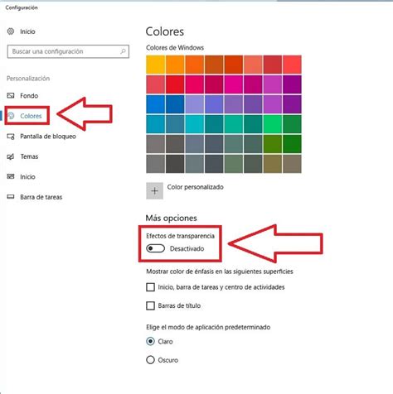The width and height of the screenshot is (393, 394).
Task: Click the Colores page heading
Action: point(165,31)
